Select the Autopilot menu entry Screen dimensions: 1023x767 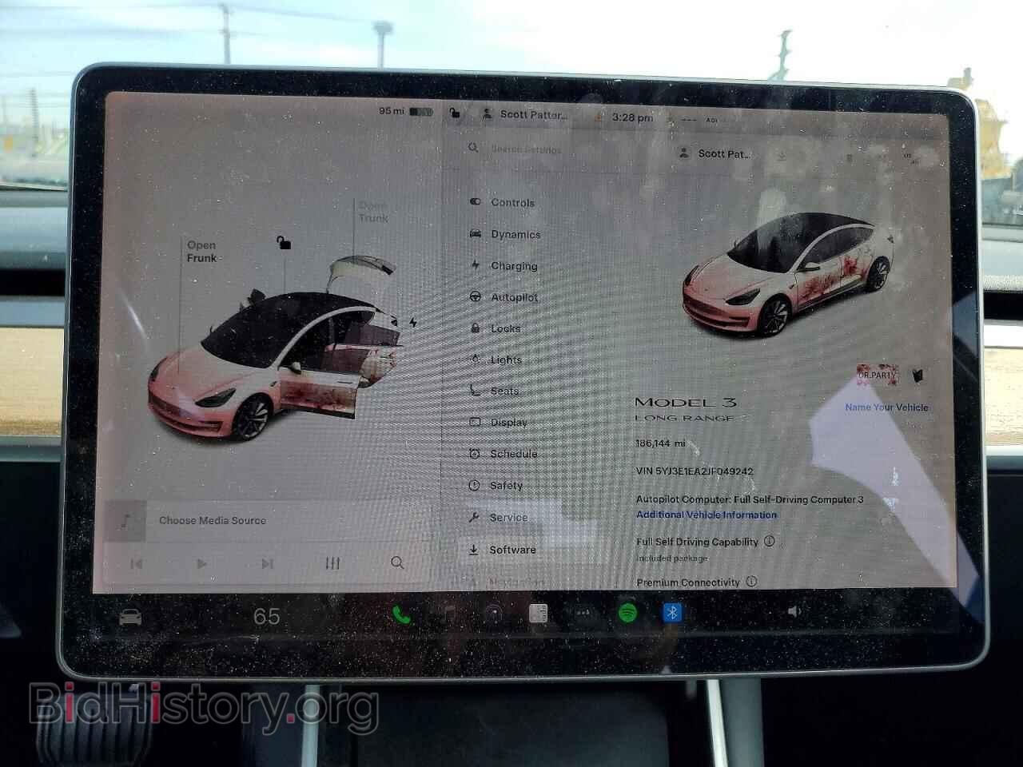504,297
